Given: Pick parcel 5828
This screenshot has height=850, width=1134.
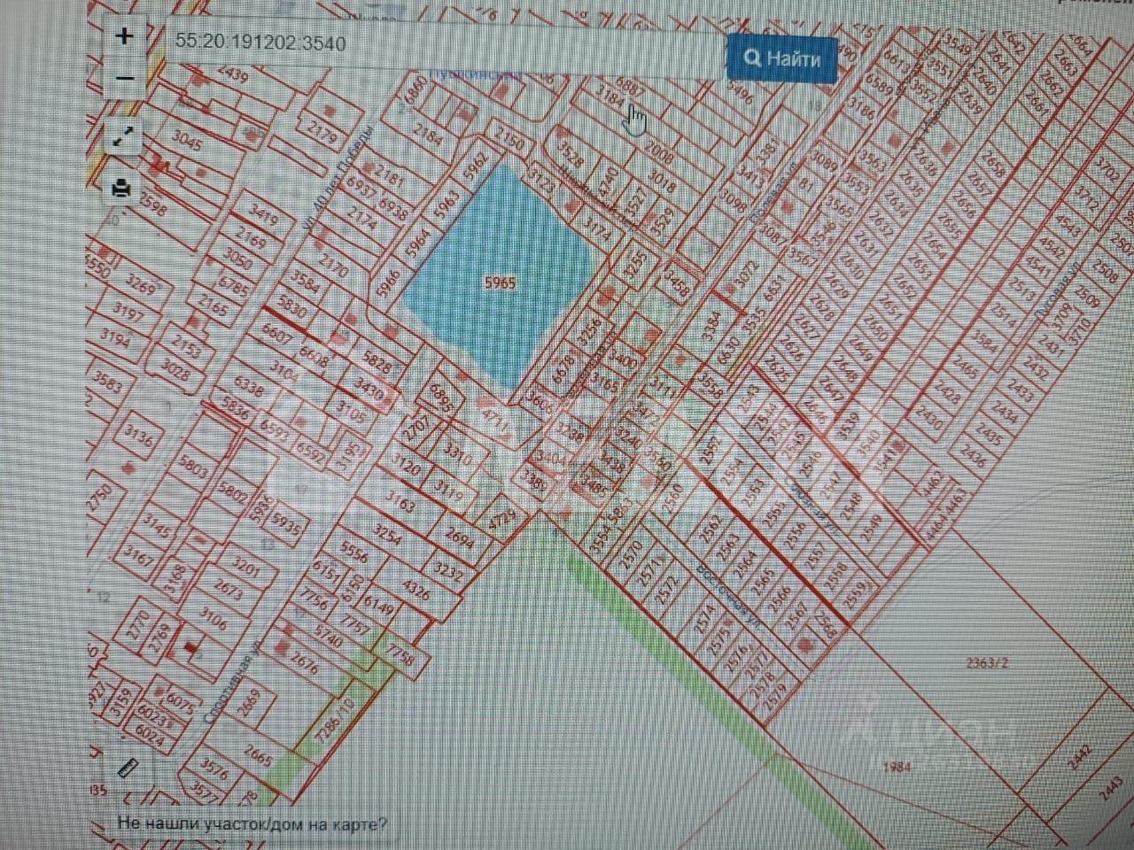Looking at the screenshot, I should (377, 361).
